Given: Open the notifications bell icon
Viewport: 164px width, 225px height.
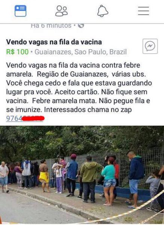Looking at the screenshot, I should [x=103, y=11].
